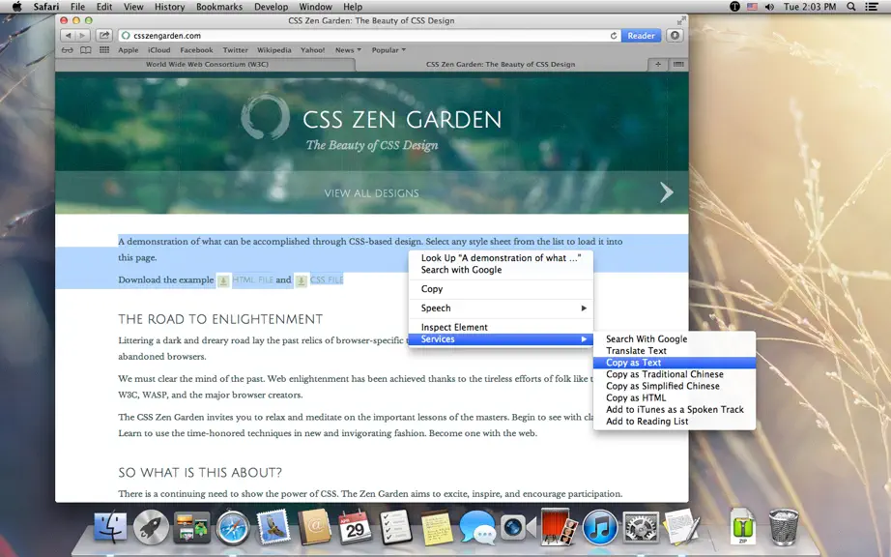Click the csszengarden.com address field
Image resolution: width=891 pixels, height=557 pixels.
pyautogui.click(x=363, y=35)
